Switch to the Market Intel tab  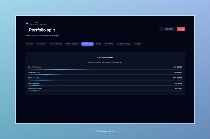[x=109, y=44]
